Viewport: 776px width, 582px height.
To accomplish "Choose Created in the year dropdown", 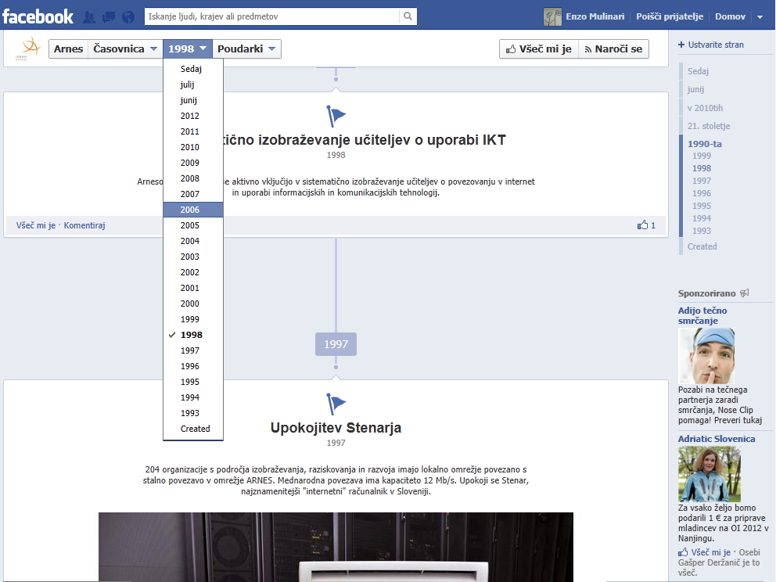I will 195,429.
